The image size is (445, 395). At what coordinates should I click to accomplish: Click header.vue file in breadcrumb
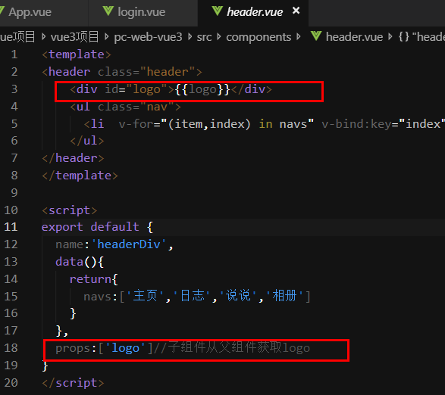point(354,37)
